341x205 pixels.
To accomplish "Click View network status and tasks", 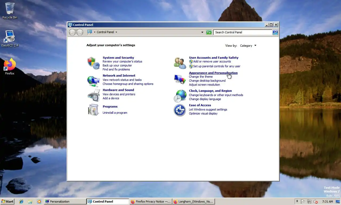I will point(122,80).
